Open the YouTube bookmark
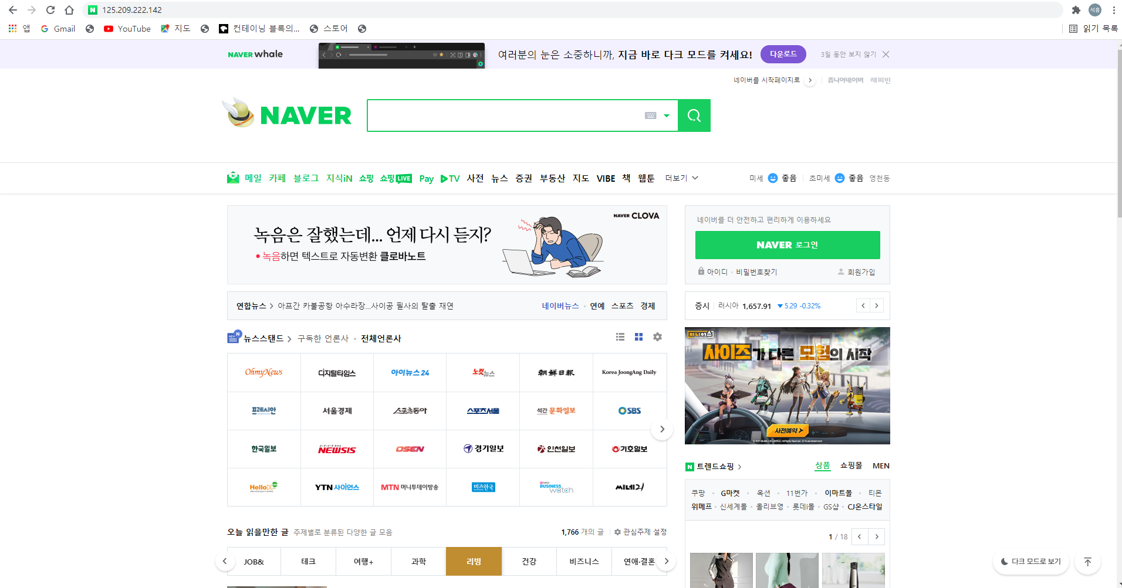The height and width of the screenshot is (588, 1122). click(x=127, y=28)
